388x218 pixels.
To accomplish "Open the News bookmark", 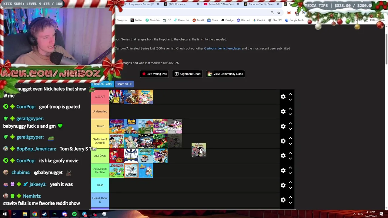I will click(x=212, y=20).
